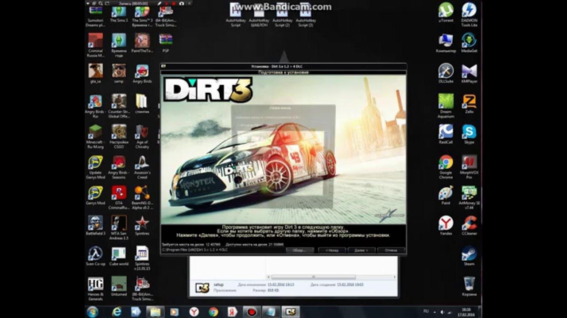Image resolution: width=567 pixels, height=318 pixels.
Task: Open the Assassin's Creed shortcut
Action: pyautogui.click(x=142, y=167)
